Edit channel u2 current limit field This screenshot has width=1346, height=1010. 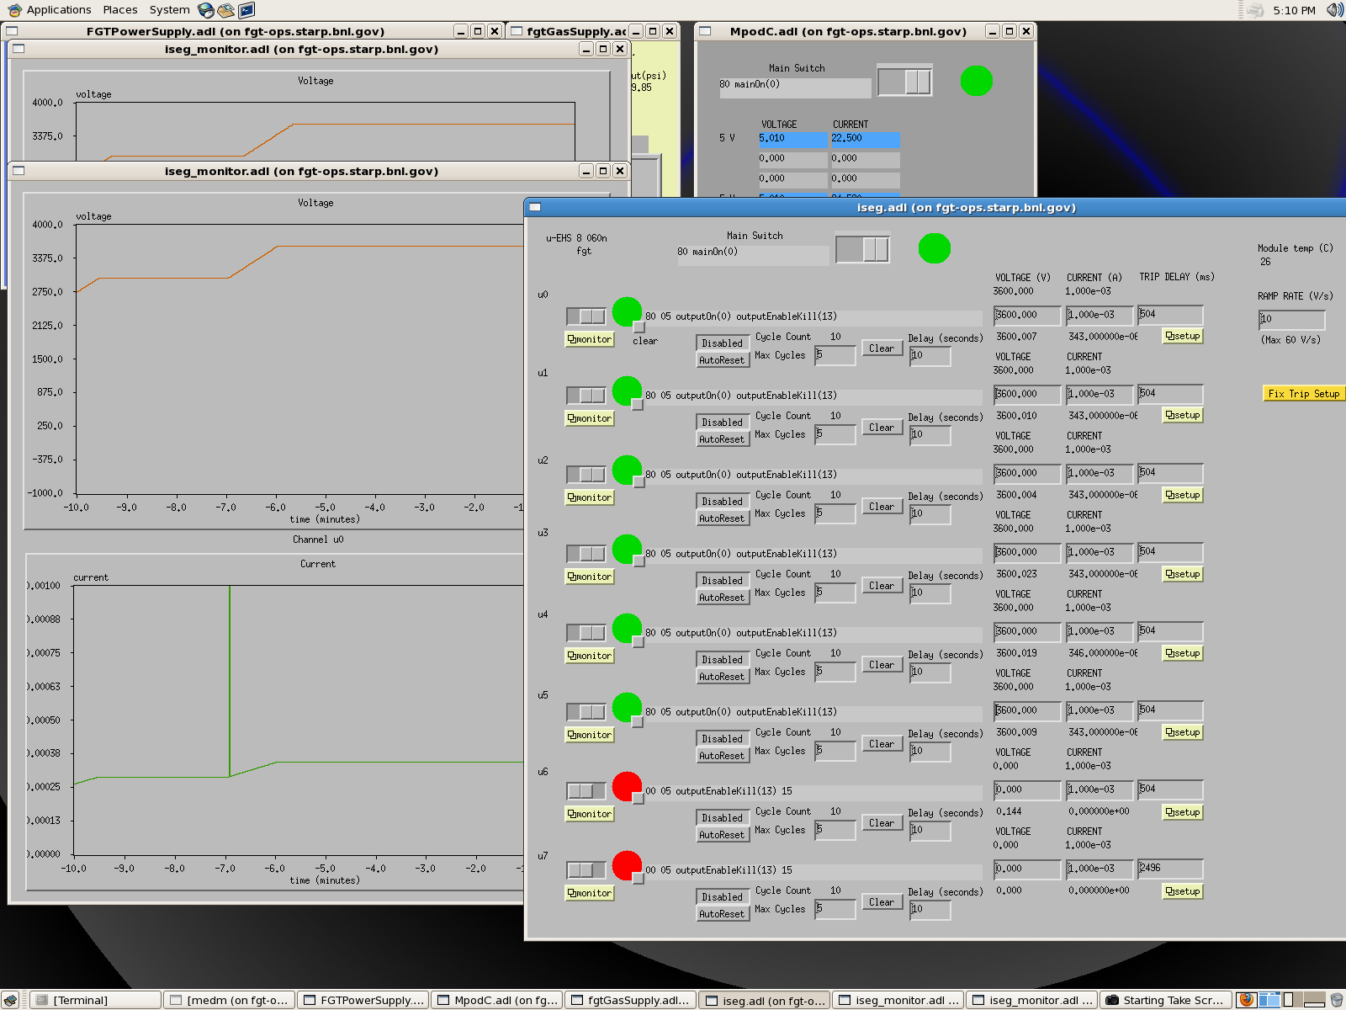1100,473
